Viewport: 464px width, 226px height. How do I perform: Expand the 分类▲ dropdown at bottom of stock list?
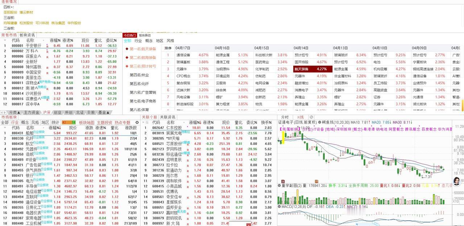coord(14,113)
